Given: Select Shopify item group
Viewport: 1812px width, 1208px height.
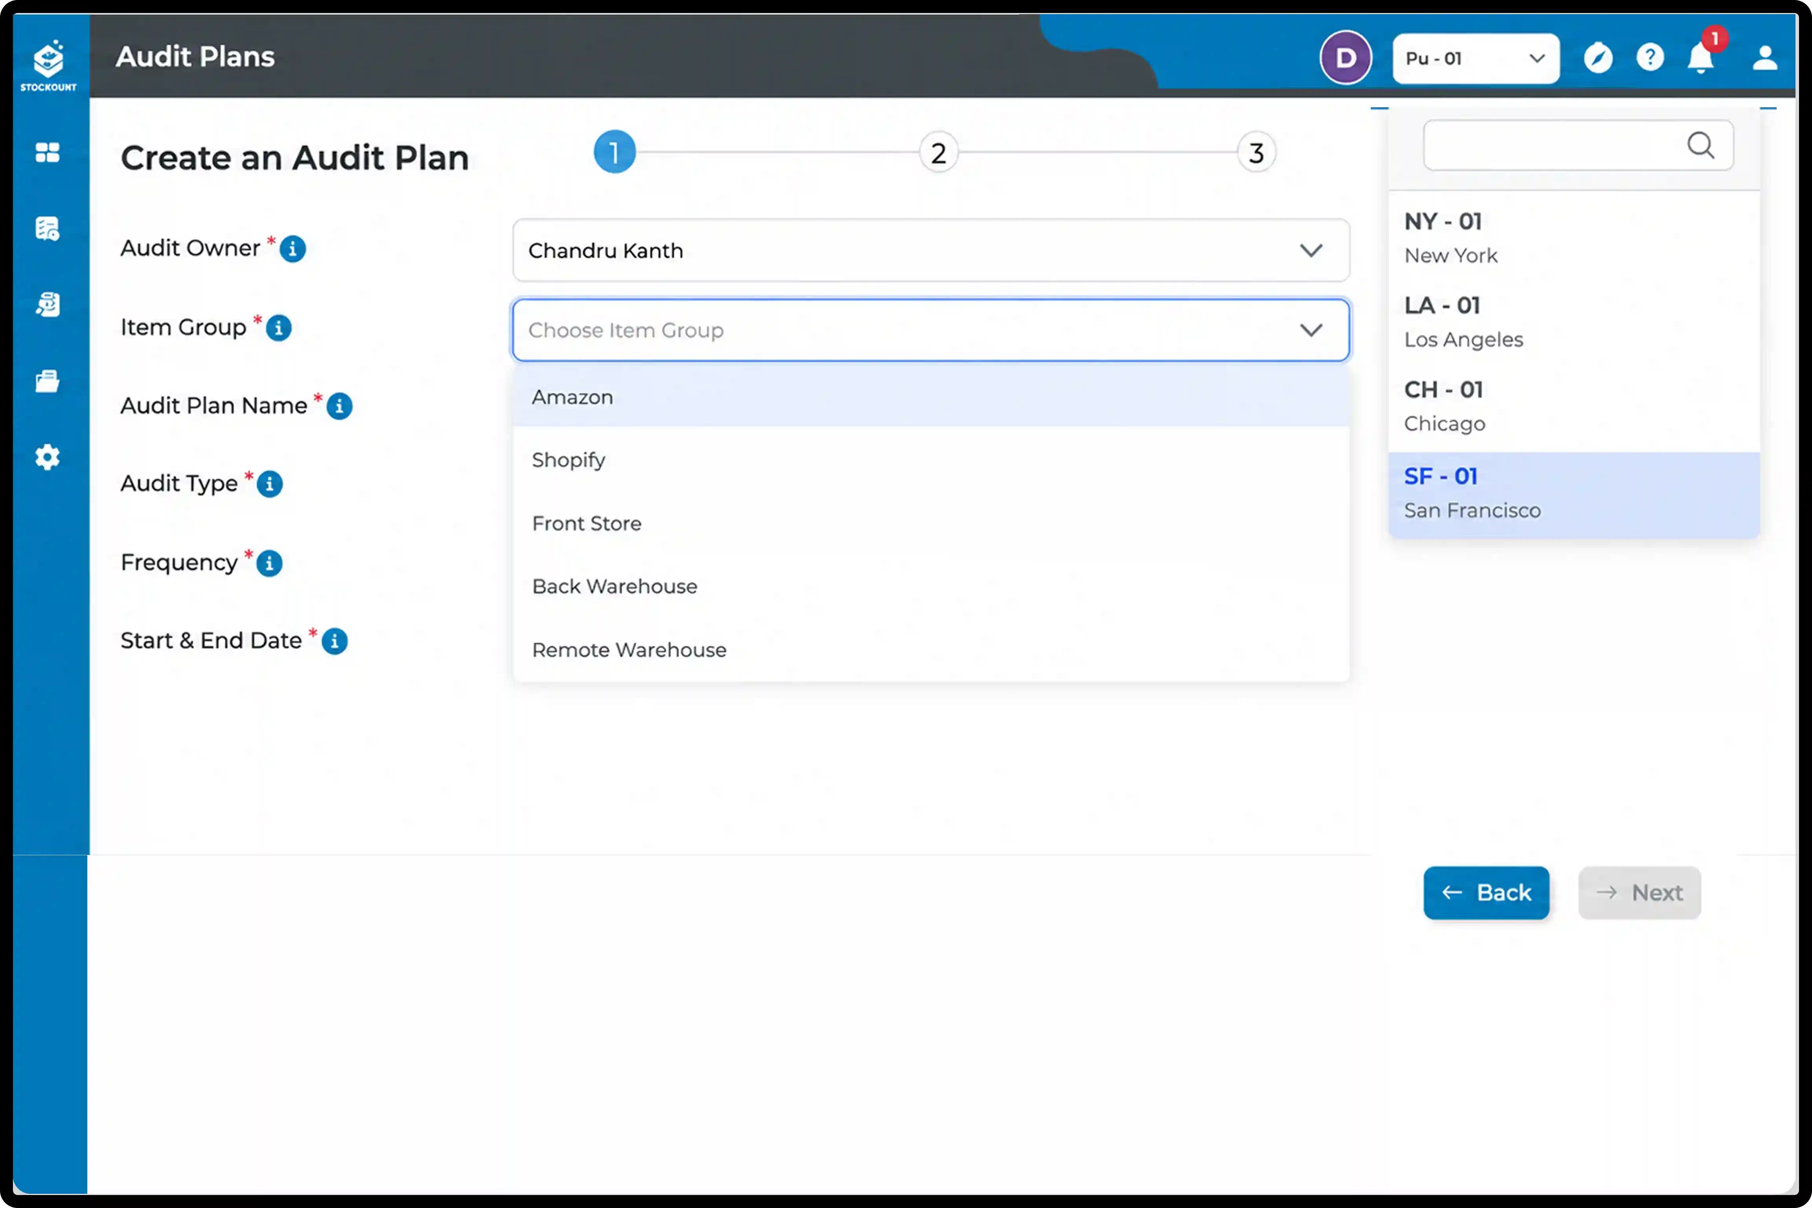Looking at the screenshot, I should pyautogui.click(x=931, y=460).
